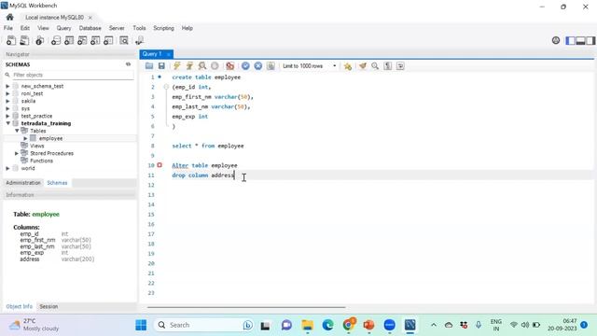This screenshot has height=336, width=597.
Task: Execute the query with lightning bolt icon
Action: pos(177,66)
